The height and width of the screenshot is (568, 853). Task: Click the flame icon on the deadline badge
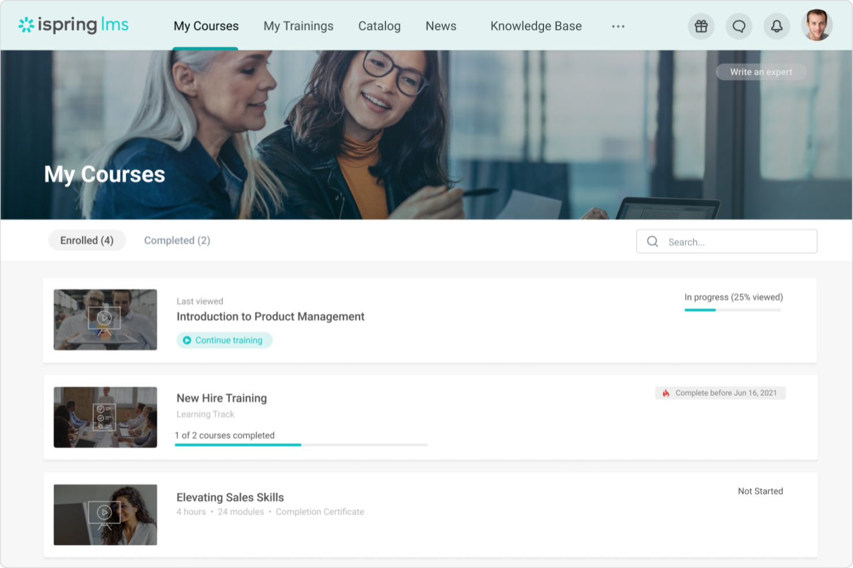(666, 393)
